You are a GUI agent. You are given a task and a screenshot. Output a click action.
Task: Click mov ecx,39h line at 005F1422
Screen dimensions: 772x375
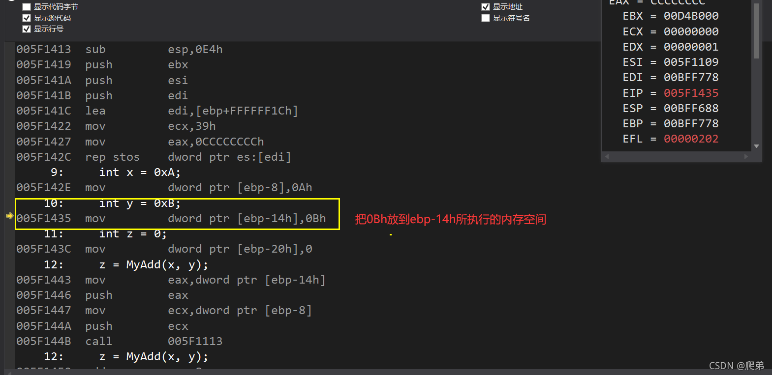pyautogui.click(x=116, y=126)
